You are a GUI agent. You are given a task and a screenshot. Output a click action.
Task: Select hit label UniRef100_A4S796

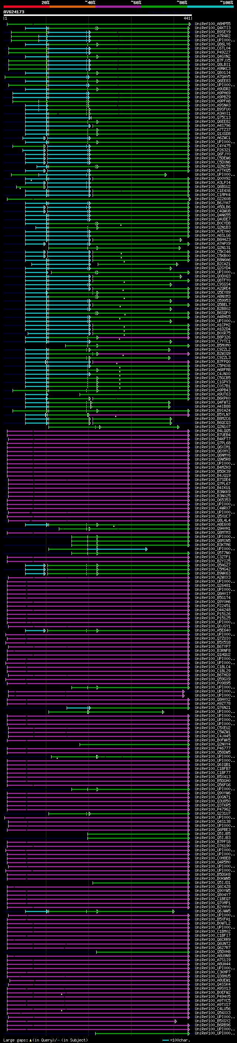tap(213, 125)
